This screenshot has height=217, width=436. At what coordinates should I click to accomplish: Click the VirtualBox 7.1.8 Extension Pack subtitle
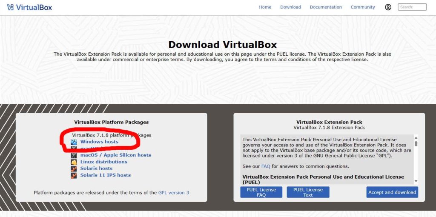[329, 128]
